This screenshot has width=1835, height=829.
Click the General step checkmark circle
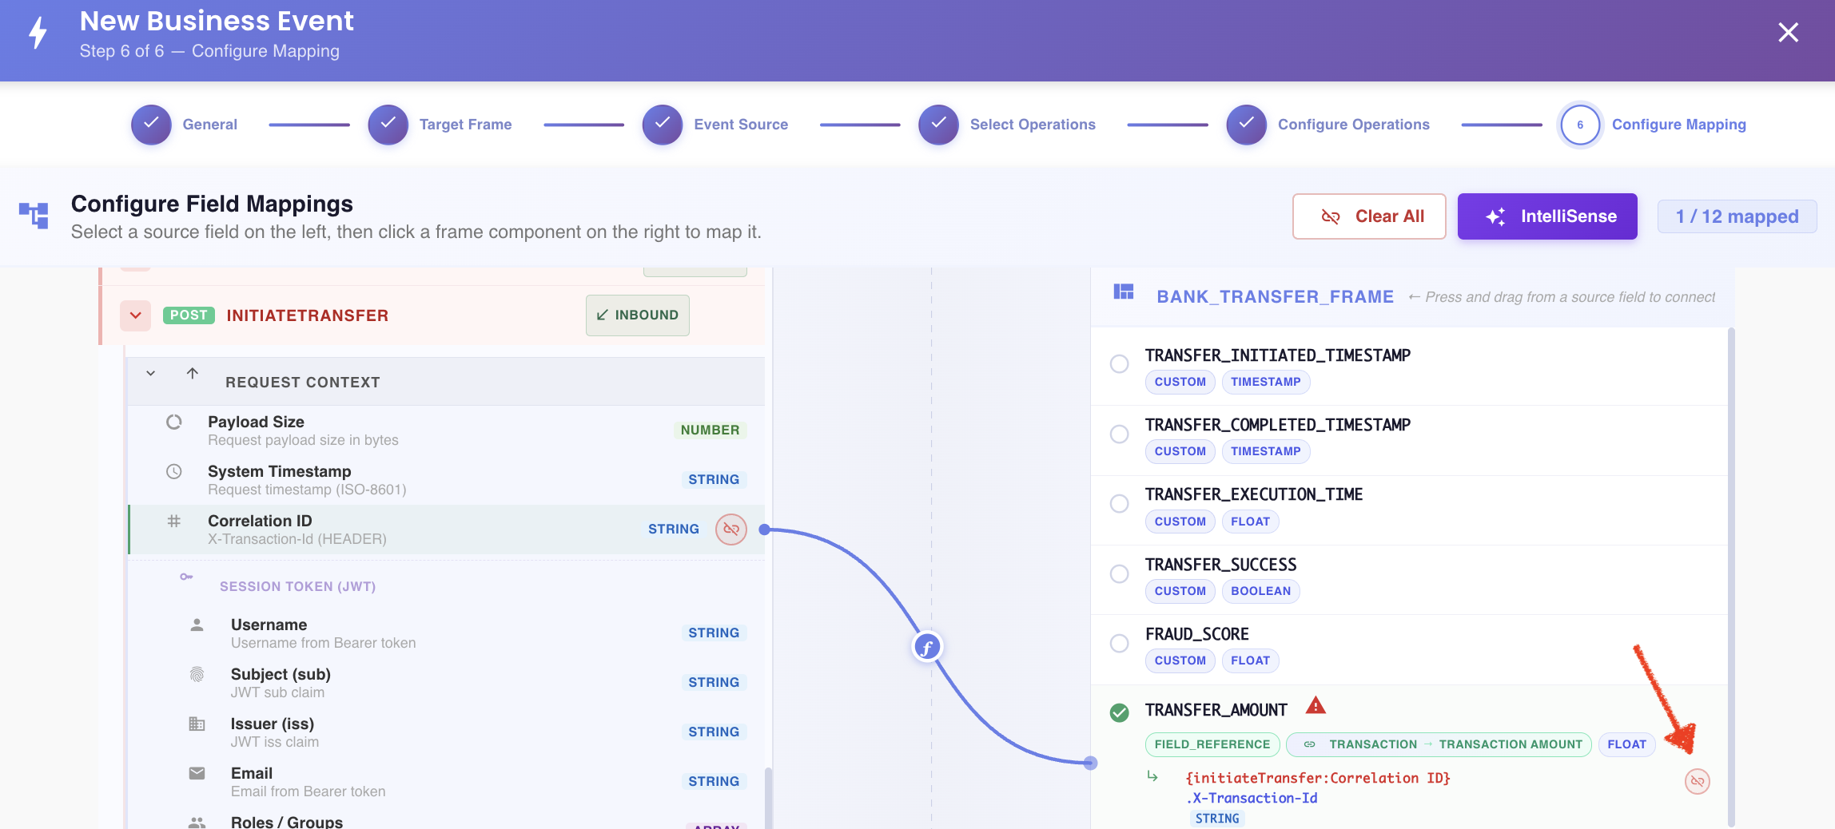pyautogui.click(x=151, y=125)
